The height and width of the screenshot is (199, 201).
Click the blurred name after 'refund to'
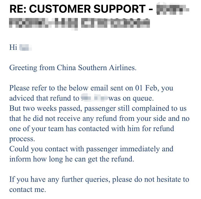pyautogui.click(x=94, y=98)
